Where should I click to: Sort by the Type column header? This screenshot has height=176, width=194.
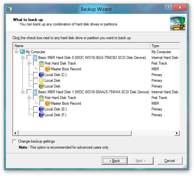point(165,46)
